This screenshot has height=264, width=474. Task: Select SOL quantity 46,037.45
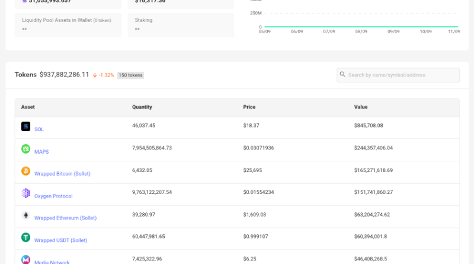click(x=143, y=125)
